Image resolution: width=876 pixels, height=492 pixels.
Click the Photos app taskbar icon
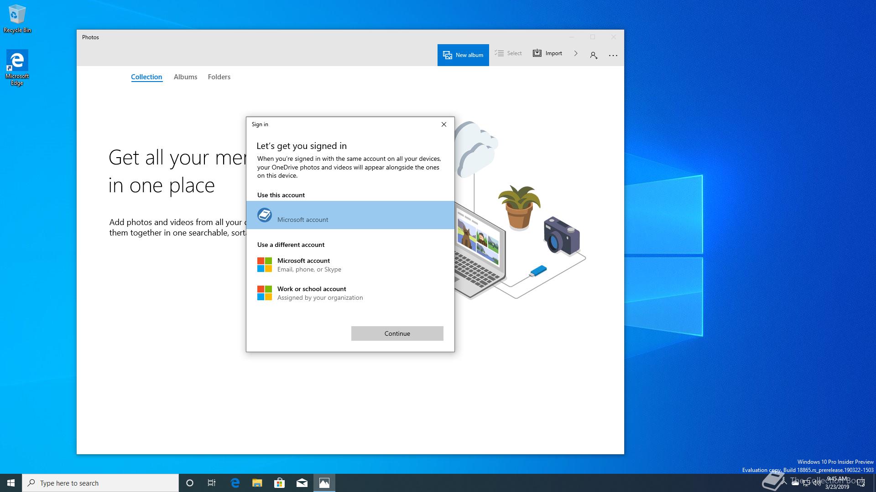324,483
